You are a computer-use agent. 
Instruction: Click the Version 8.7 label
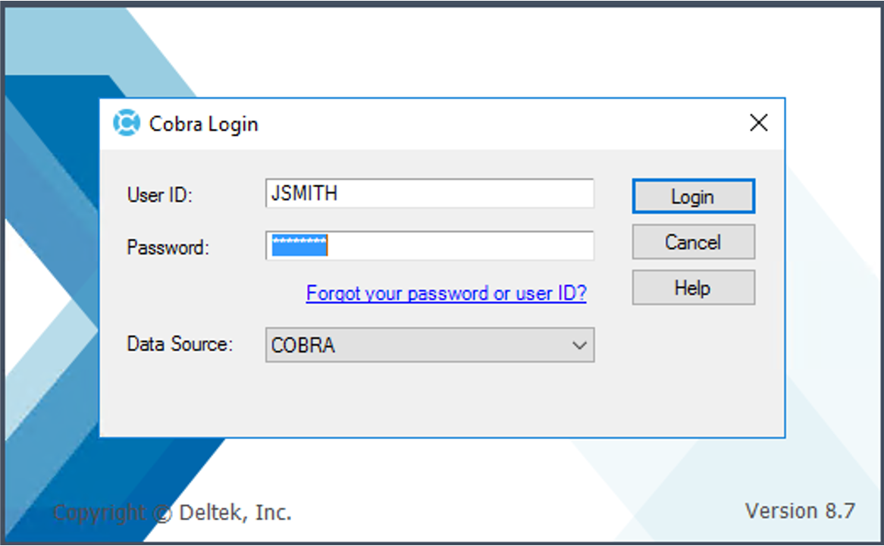(801, 510)
